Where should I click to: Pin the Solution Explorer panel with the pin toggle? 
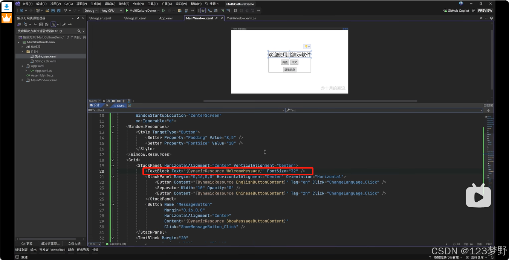(x=78, y=18)
